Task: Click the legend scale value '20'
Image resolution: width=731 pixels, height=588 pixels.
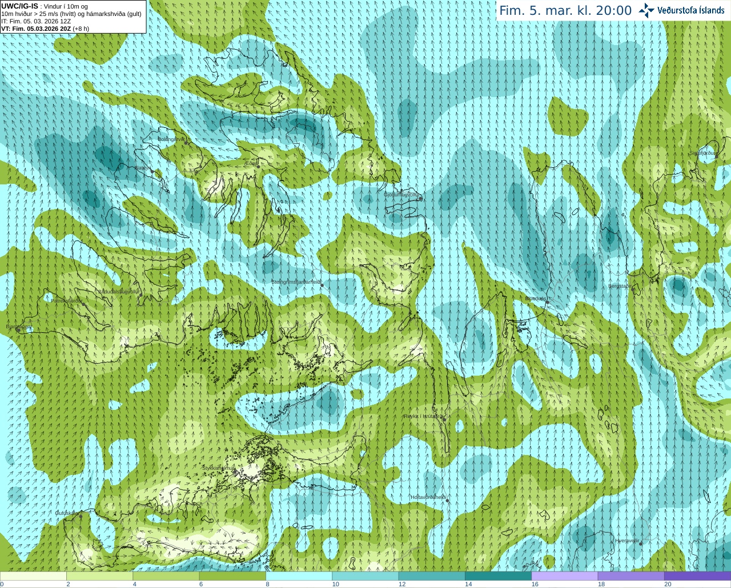Action: point(668,584)
